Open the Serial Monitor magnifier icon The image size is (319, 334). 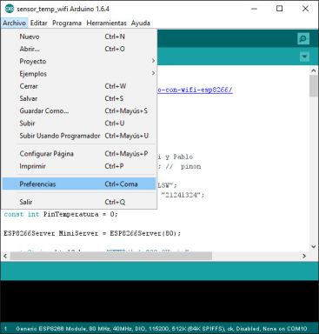click(303, 38)
